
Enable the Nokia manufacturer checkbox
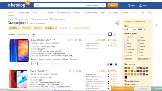[x=138, y=43]
